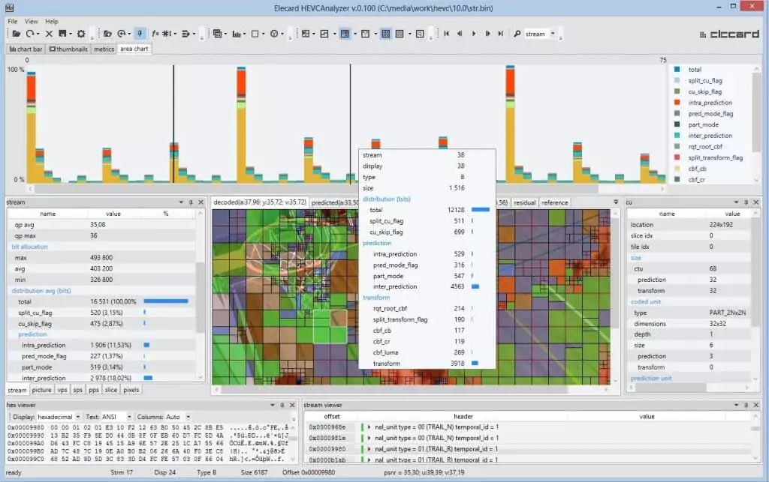The width and height of the screenshot is (769, 482).
Task: Select the area chart tab
Action: tap(134, 49)
